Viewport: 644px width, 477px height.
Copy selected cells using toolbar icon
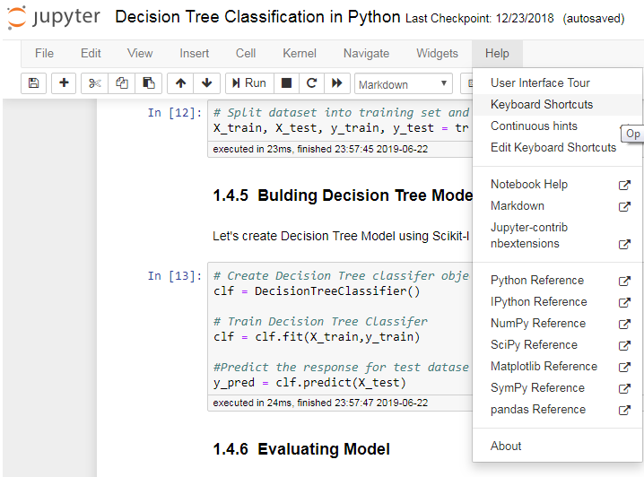[x=122, y=83]
